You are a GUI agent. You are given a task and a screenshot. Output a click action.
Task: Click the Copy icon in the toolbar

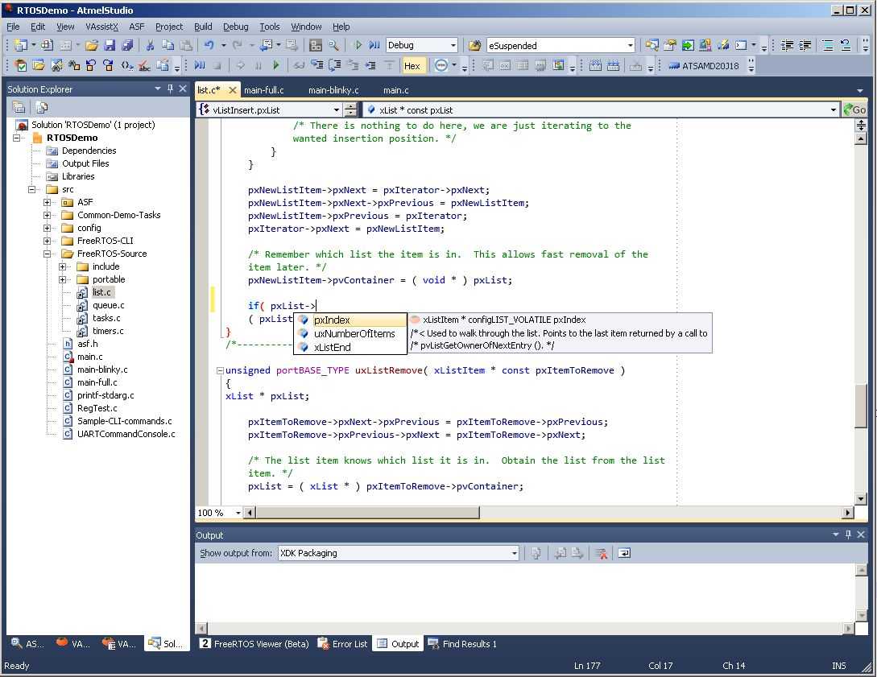point(168,45)
